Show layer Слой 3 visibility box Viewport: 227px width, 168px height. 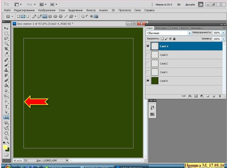(x=148, y=55)
